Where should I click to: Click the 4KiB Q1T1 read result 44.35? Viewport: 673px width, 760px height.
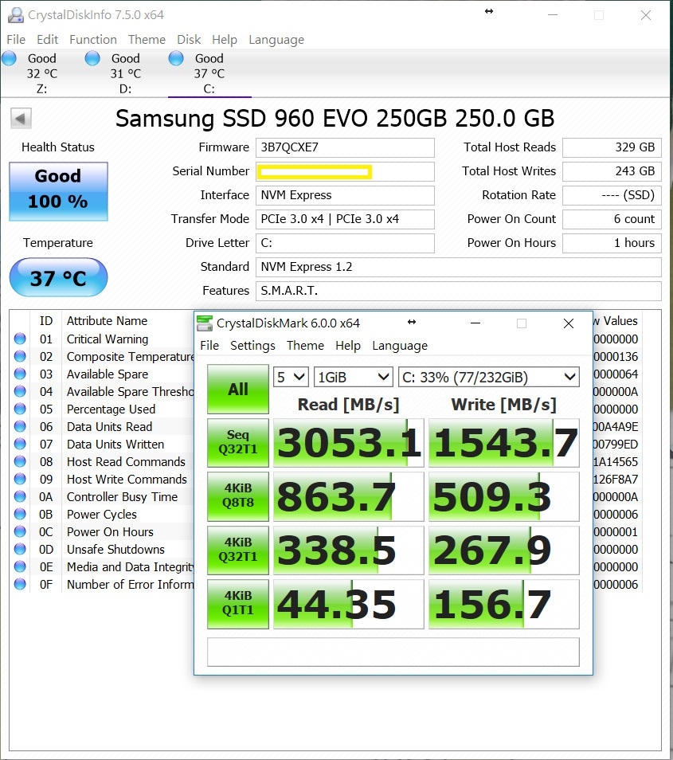coord(349,604)
